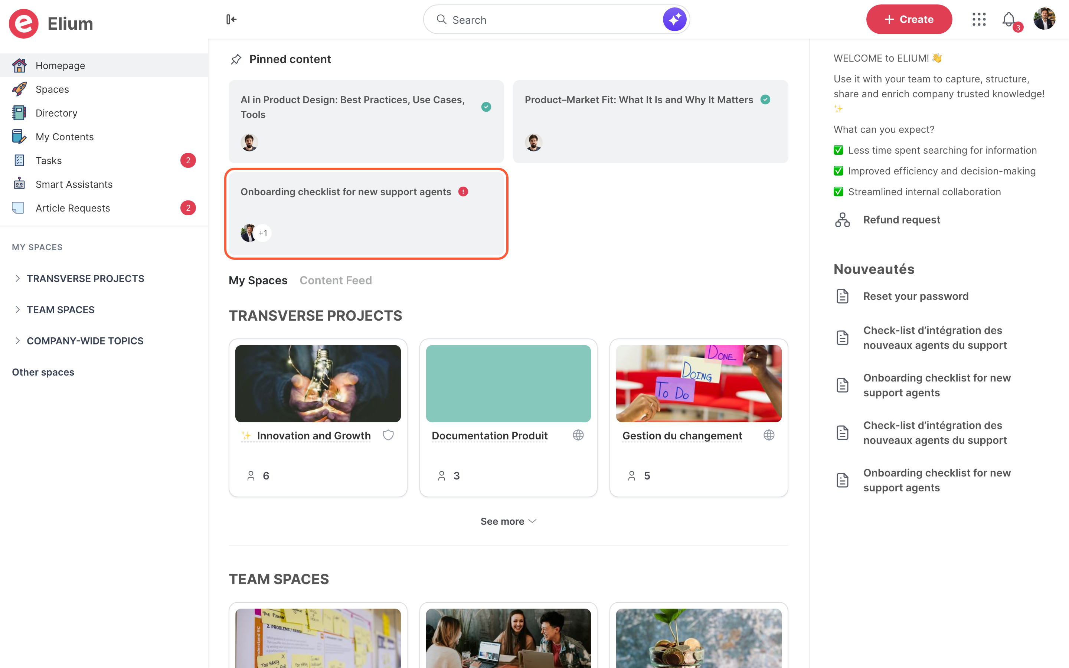Click the shield icon on Innovation and Growth
The height and width of the screenshot is (668, 1069).
388,435
